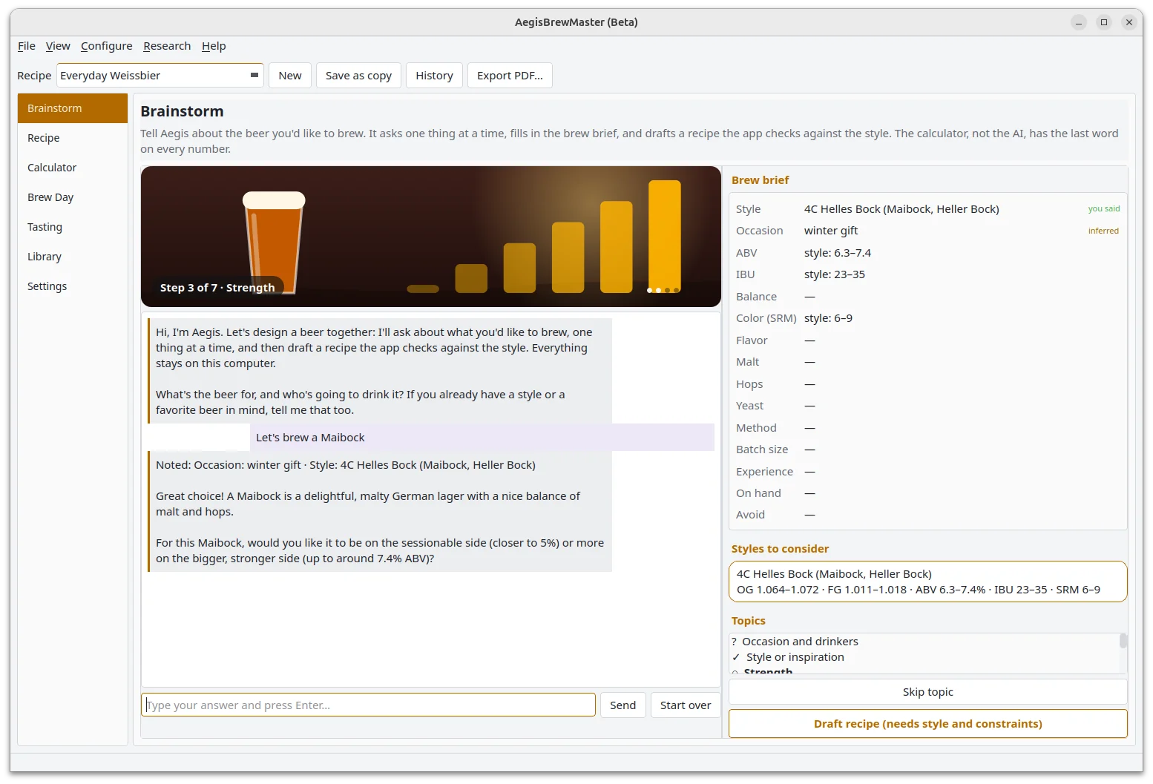Click the 'inferred' tag
The width and height of the screenshot is (1153, 784).
pyautogui.click(x=1103, y=231)
